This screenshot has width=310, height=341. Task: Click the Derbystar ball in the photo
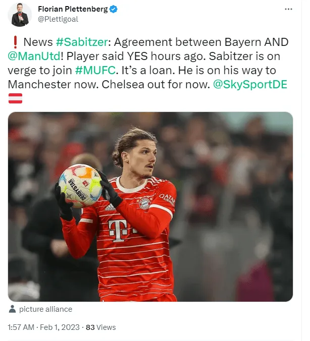81,186
